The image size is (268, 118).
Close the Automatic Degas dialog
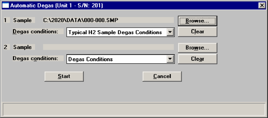tap(261, 5)
